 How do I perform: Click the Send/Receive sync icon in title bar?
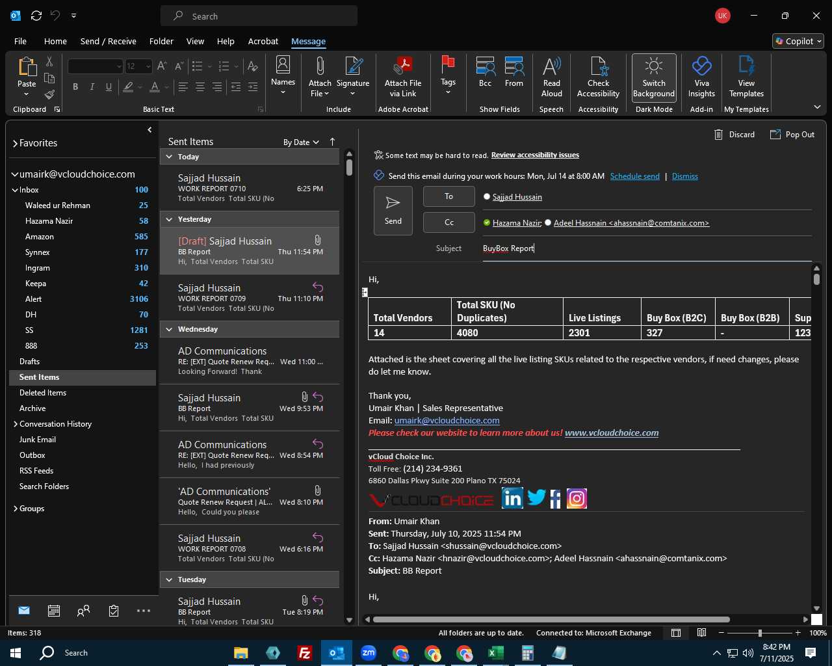click(x=36, y=16)
